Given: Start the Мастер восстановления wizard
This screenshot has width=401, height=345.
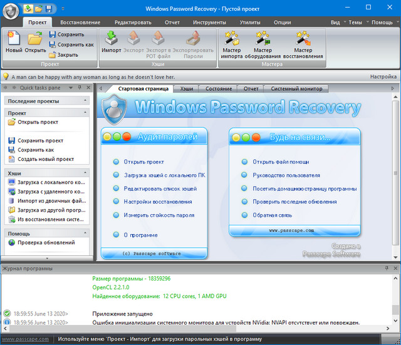Looking at the screenshot, I should click(x=303, y=44).
